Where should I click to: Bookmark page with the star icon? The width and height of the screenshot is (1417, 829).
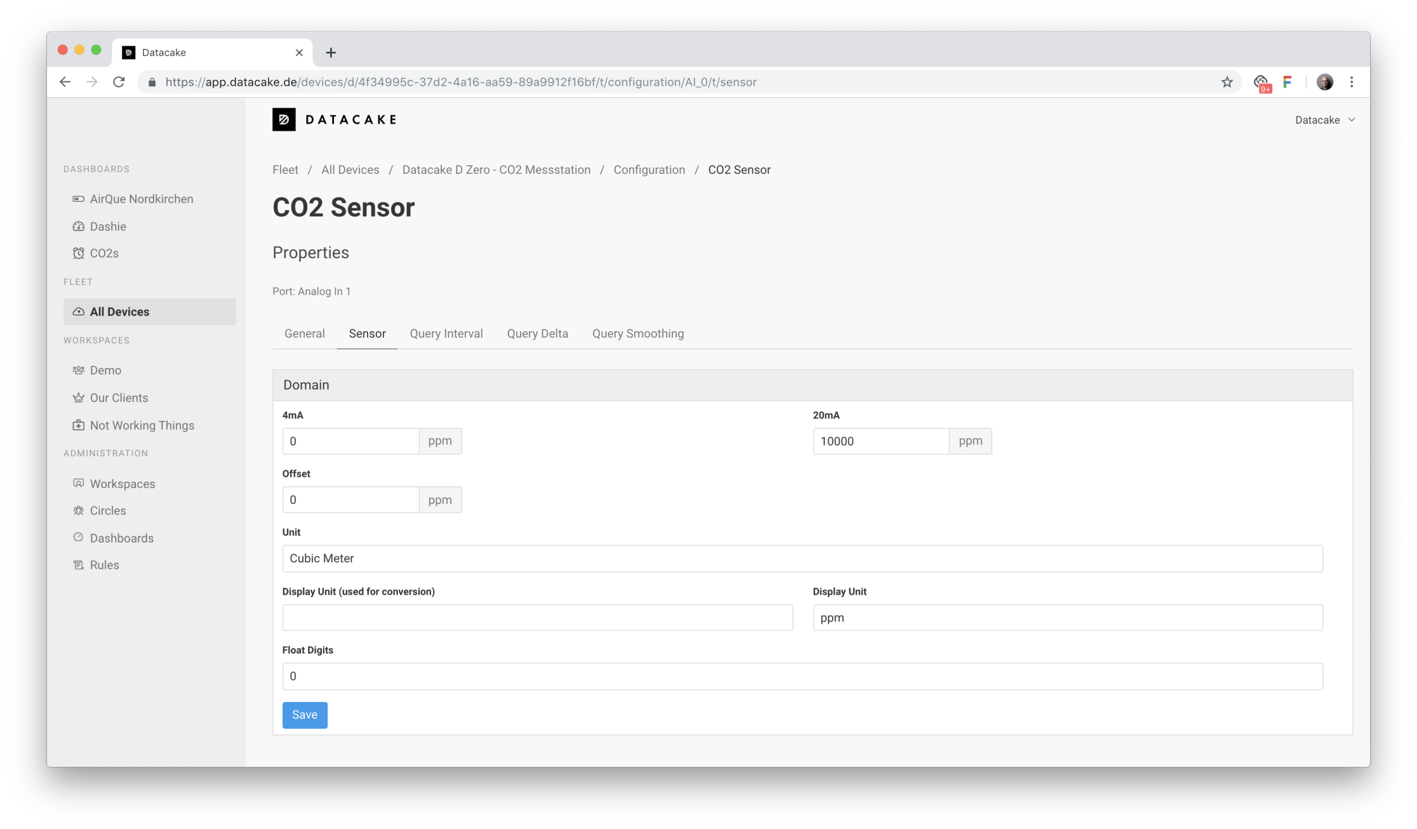pos(1227,82)
